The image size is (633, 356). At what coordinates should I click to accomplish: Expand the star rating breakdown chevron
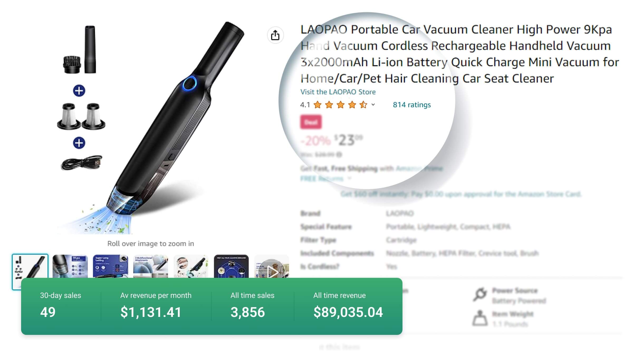[x=373, y=105]
